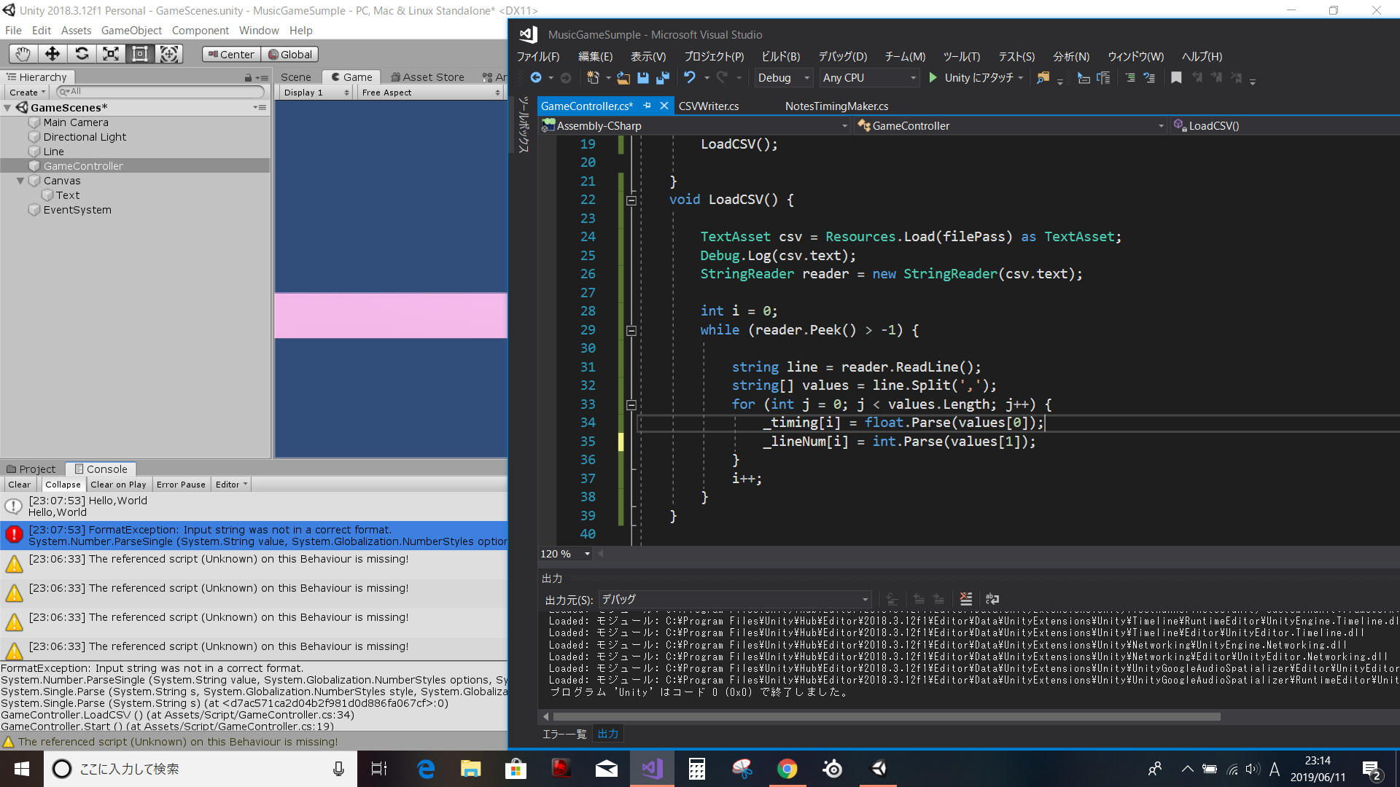This screenshot has height=787, width=1400.
Task: Select the combined Transform tool in Unity
Action: [x=169, y=54]
